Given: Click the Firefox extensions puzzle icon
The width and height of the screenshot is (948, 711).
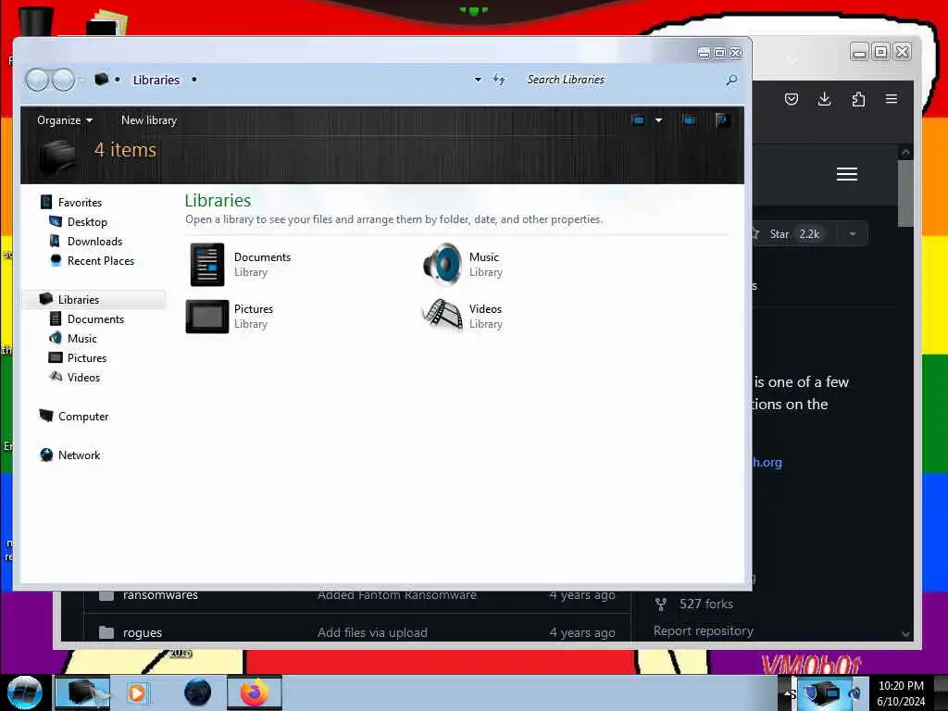Looking at the screenshot, I should (x=858, y=99).
